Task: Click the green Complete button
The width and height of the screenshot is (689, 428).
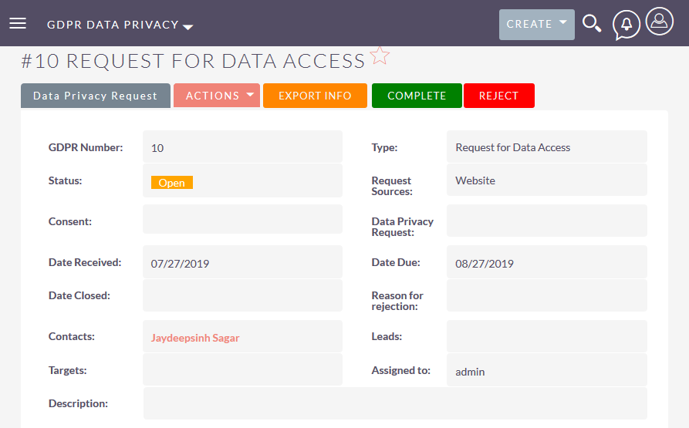Action: (417, 96)
